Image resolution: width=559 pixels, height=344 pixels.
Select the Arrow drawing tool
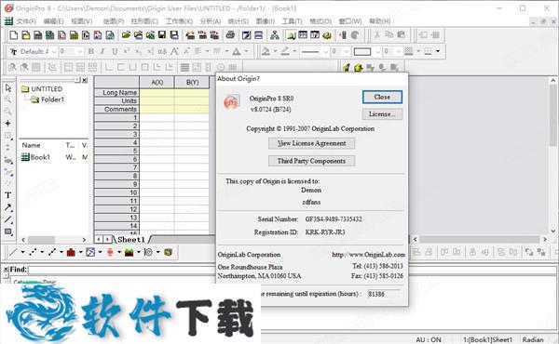point(7,207)
